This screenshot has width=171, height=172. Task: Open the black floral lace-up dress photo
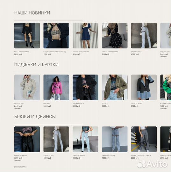coord(115,36)
